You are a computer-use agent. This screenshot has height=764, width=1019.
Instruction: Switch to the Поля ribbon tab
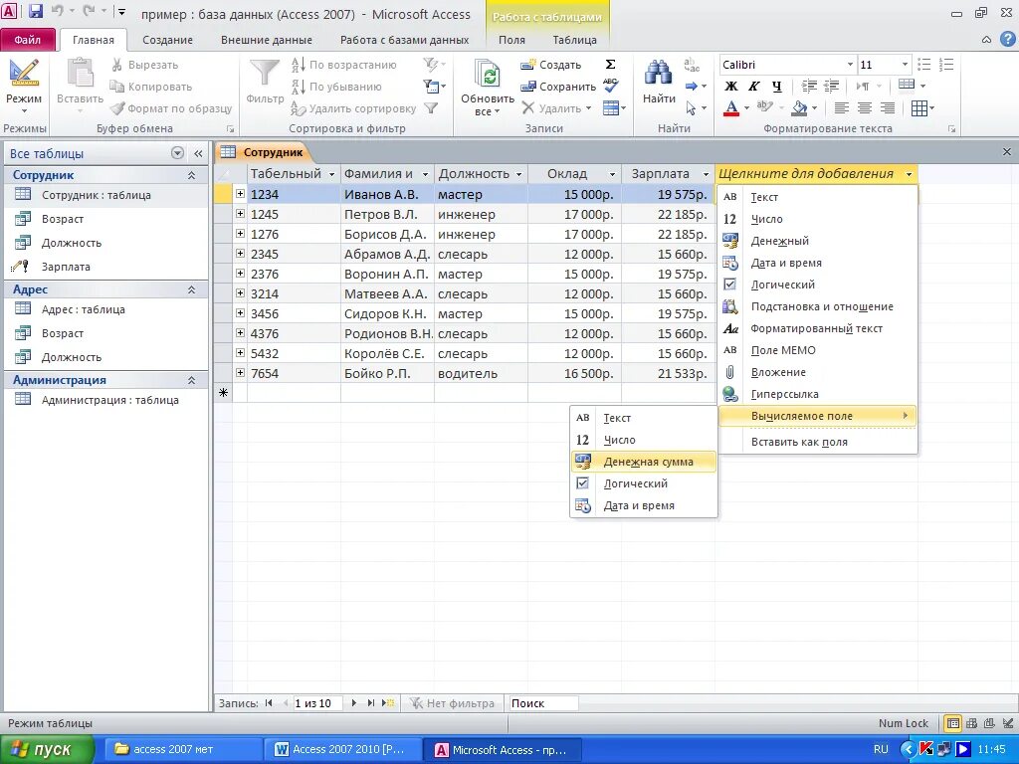click(x=511, y=40)
